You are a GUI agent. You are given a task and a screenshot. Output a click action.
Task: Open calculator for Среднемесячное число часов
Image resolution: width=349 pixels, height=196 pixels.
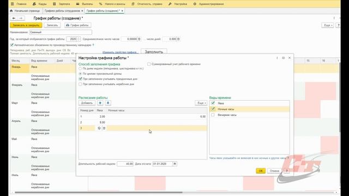[x=139, y=39]
